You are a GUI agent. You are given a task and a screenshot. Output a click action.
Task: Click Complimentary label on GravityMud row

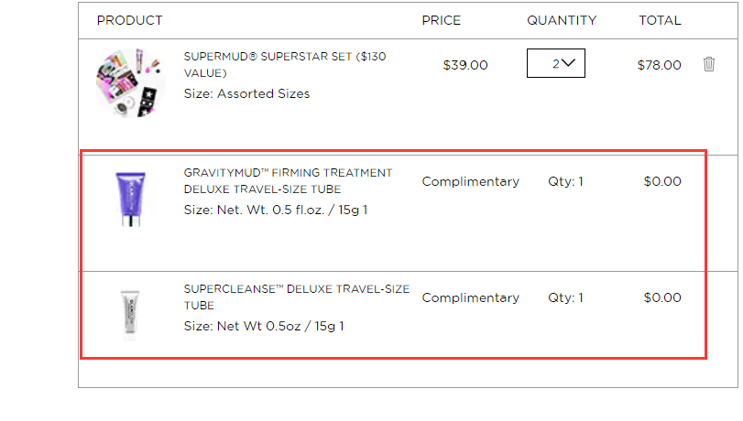471,181
